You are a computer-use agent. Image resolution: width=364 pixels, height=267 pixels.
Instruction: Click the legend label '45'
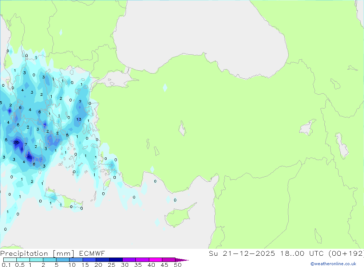tap(165, 265)
